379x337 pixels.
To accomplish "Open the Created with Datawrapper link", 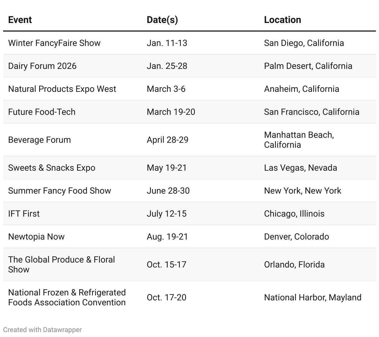I will pos(43,330).
